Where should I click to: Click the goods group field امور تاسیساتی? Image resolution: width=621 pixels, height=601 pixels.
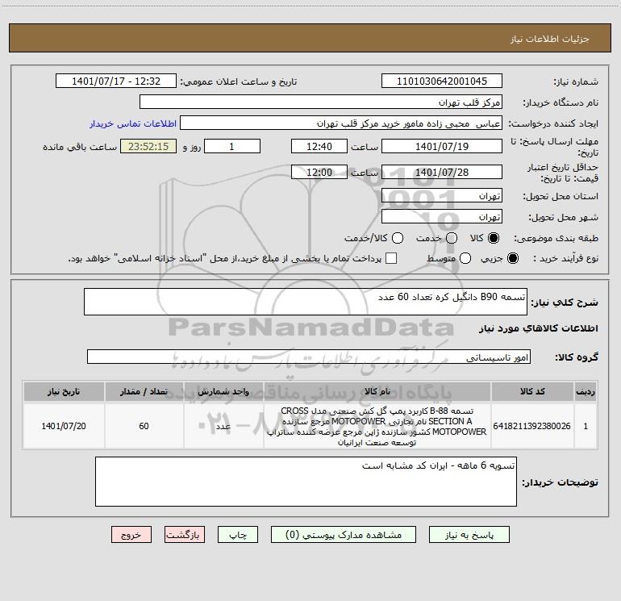point(309,357)
